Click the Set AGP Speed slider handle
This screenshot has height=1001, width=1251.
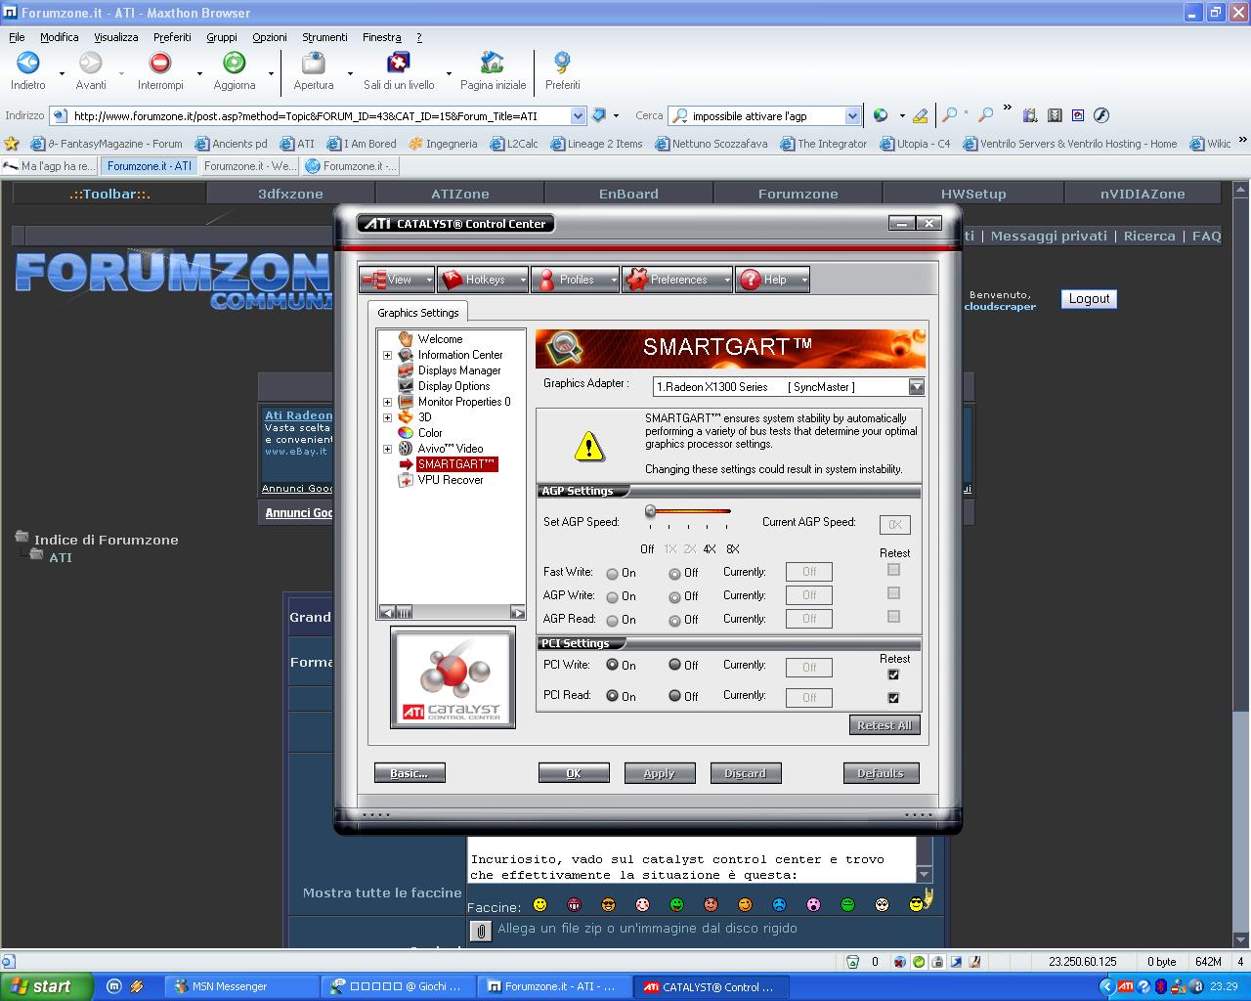point(650,511)
